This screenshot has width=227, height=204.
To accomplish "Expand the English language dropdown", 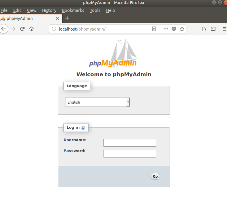I will (x=97, y=102).
